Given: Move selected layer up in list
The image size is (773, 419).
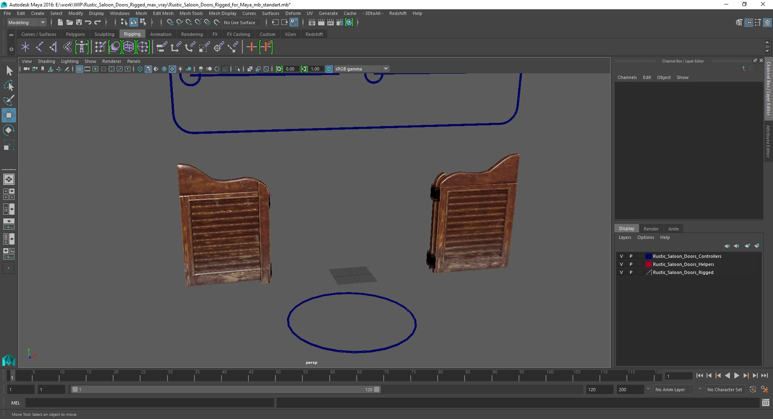Looking at the screenshot, I should coord(727,246).
